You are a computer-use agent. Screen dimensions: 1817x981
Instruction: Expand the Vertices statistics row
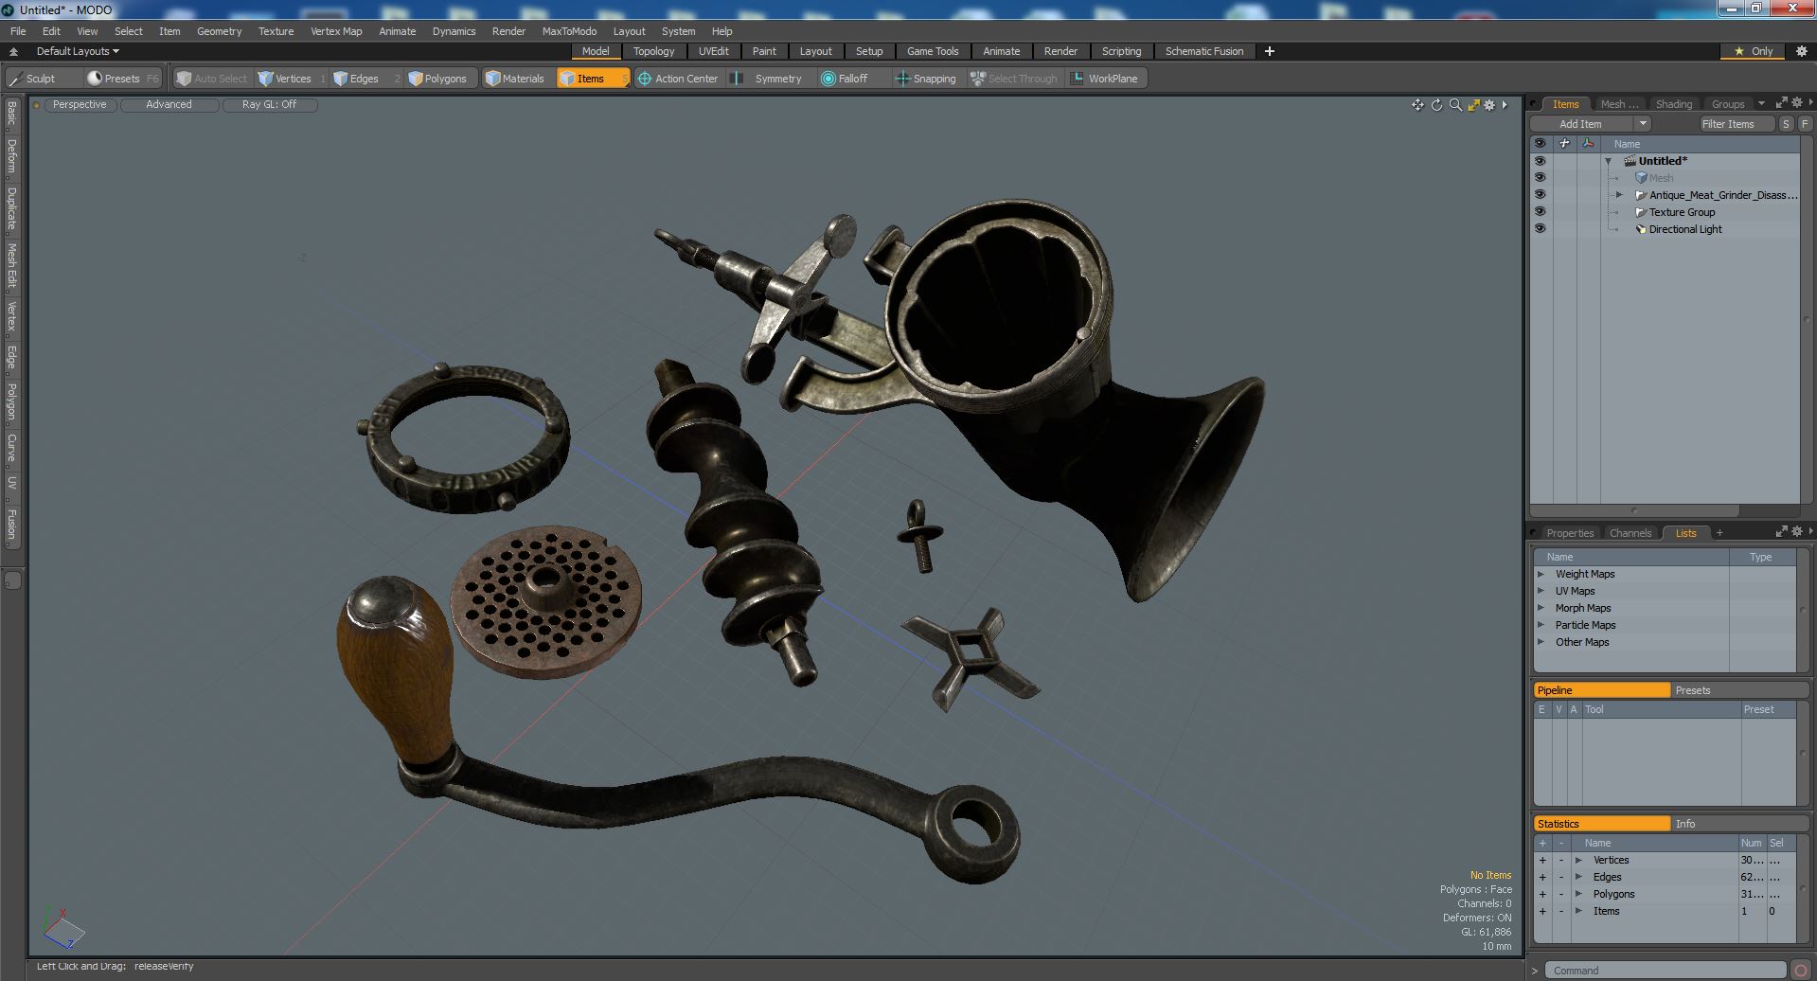click(1578, 860)
